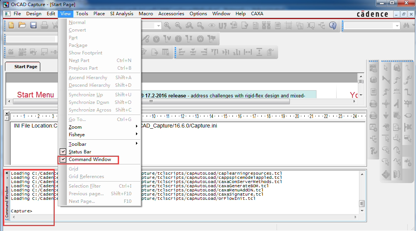
Task: Select Go To... menu entry
Action: click(x=100, y=119)
